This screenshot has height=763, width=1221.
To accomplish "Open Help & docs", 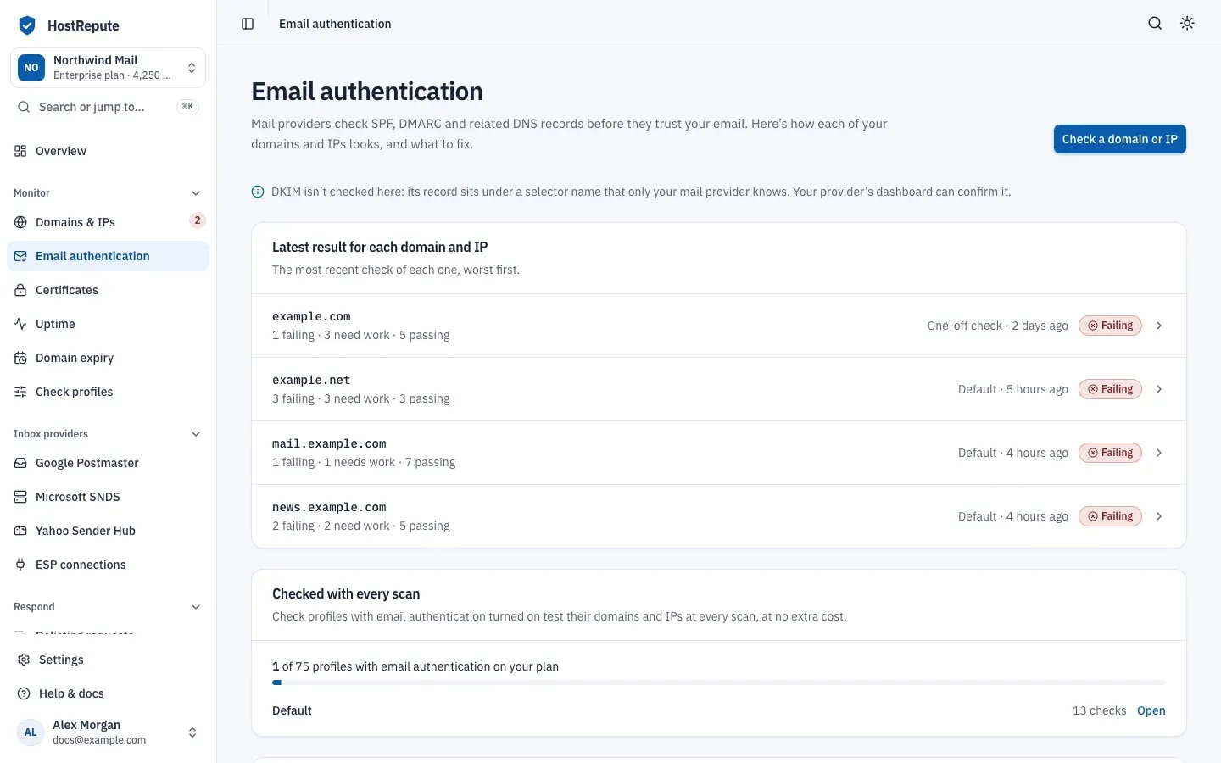I will click(x=108, y=693).
